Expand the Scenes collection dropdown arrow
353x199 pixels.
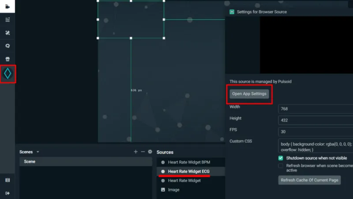coord(38,152)
